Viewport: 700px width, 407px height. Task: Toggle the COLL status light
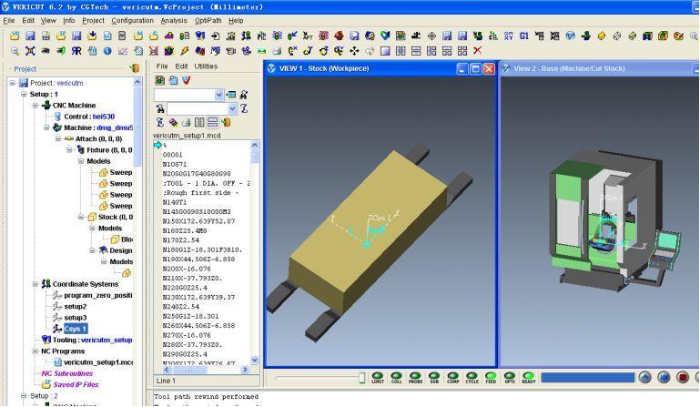click(397, 378)
